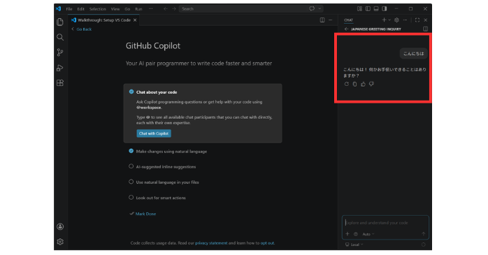Open the Extensions view in activity bar
Image resolution: width=488 pixels, height=255 pixels.
click(60, 83)
